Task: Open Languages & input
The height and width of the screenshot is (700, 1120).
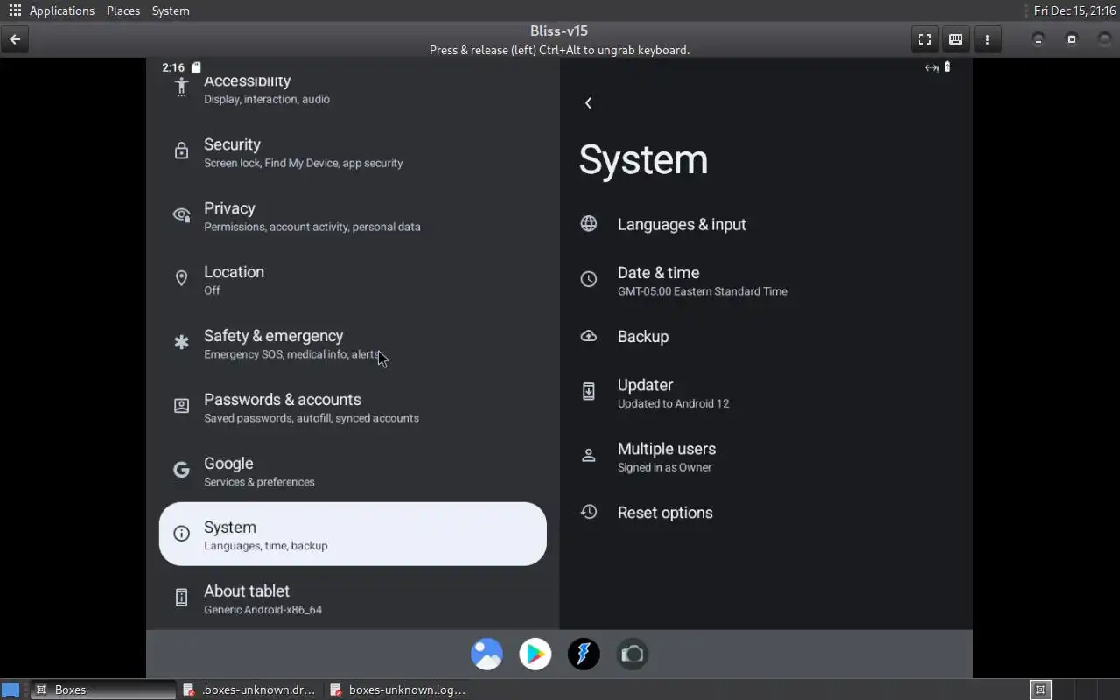Action: click(766, 224)
